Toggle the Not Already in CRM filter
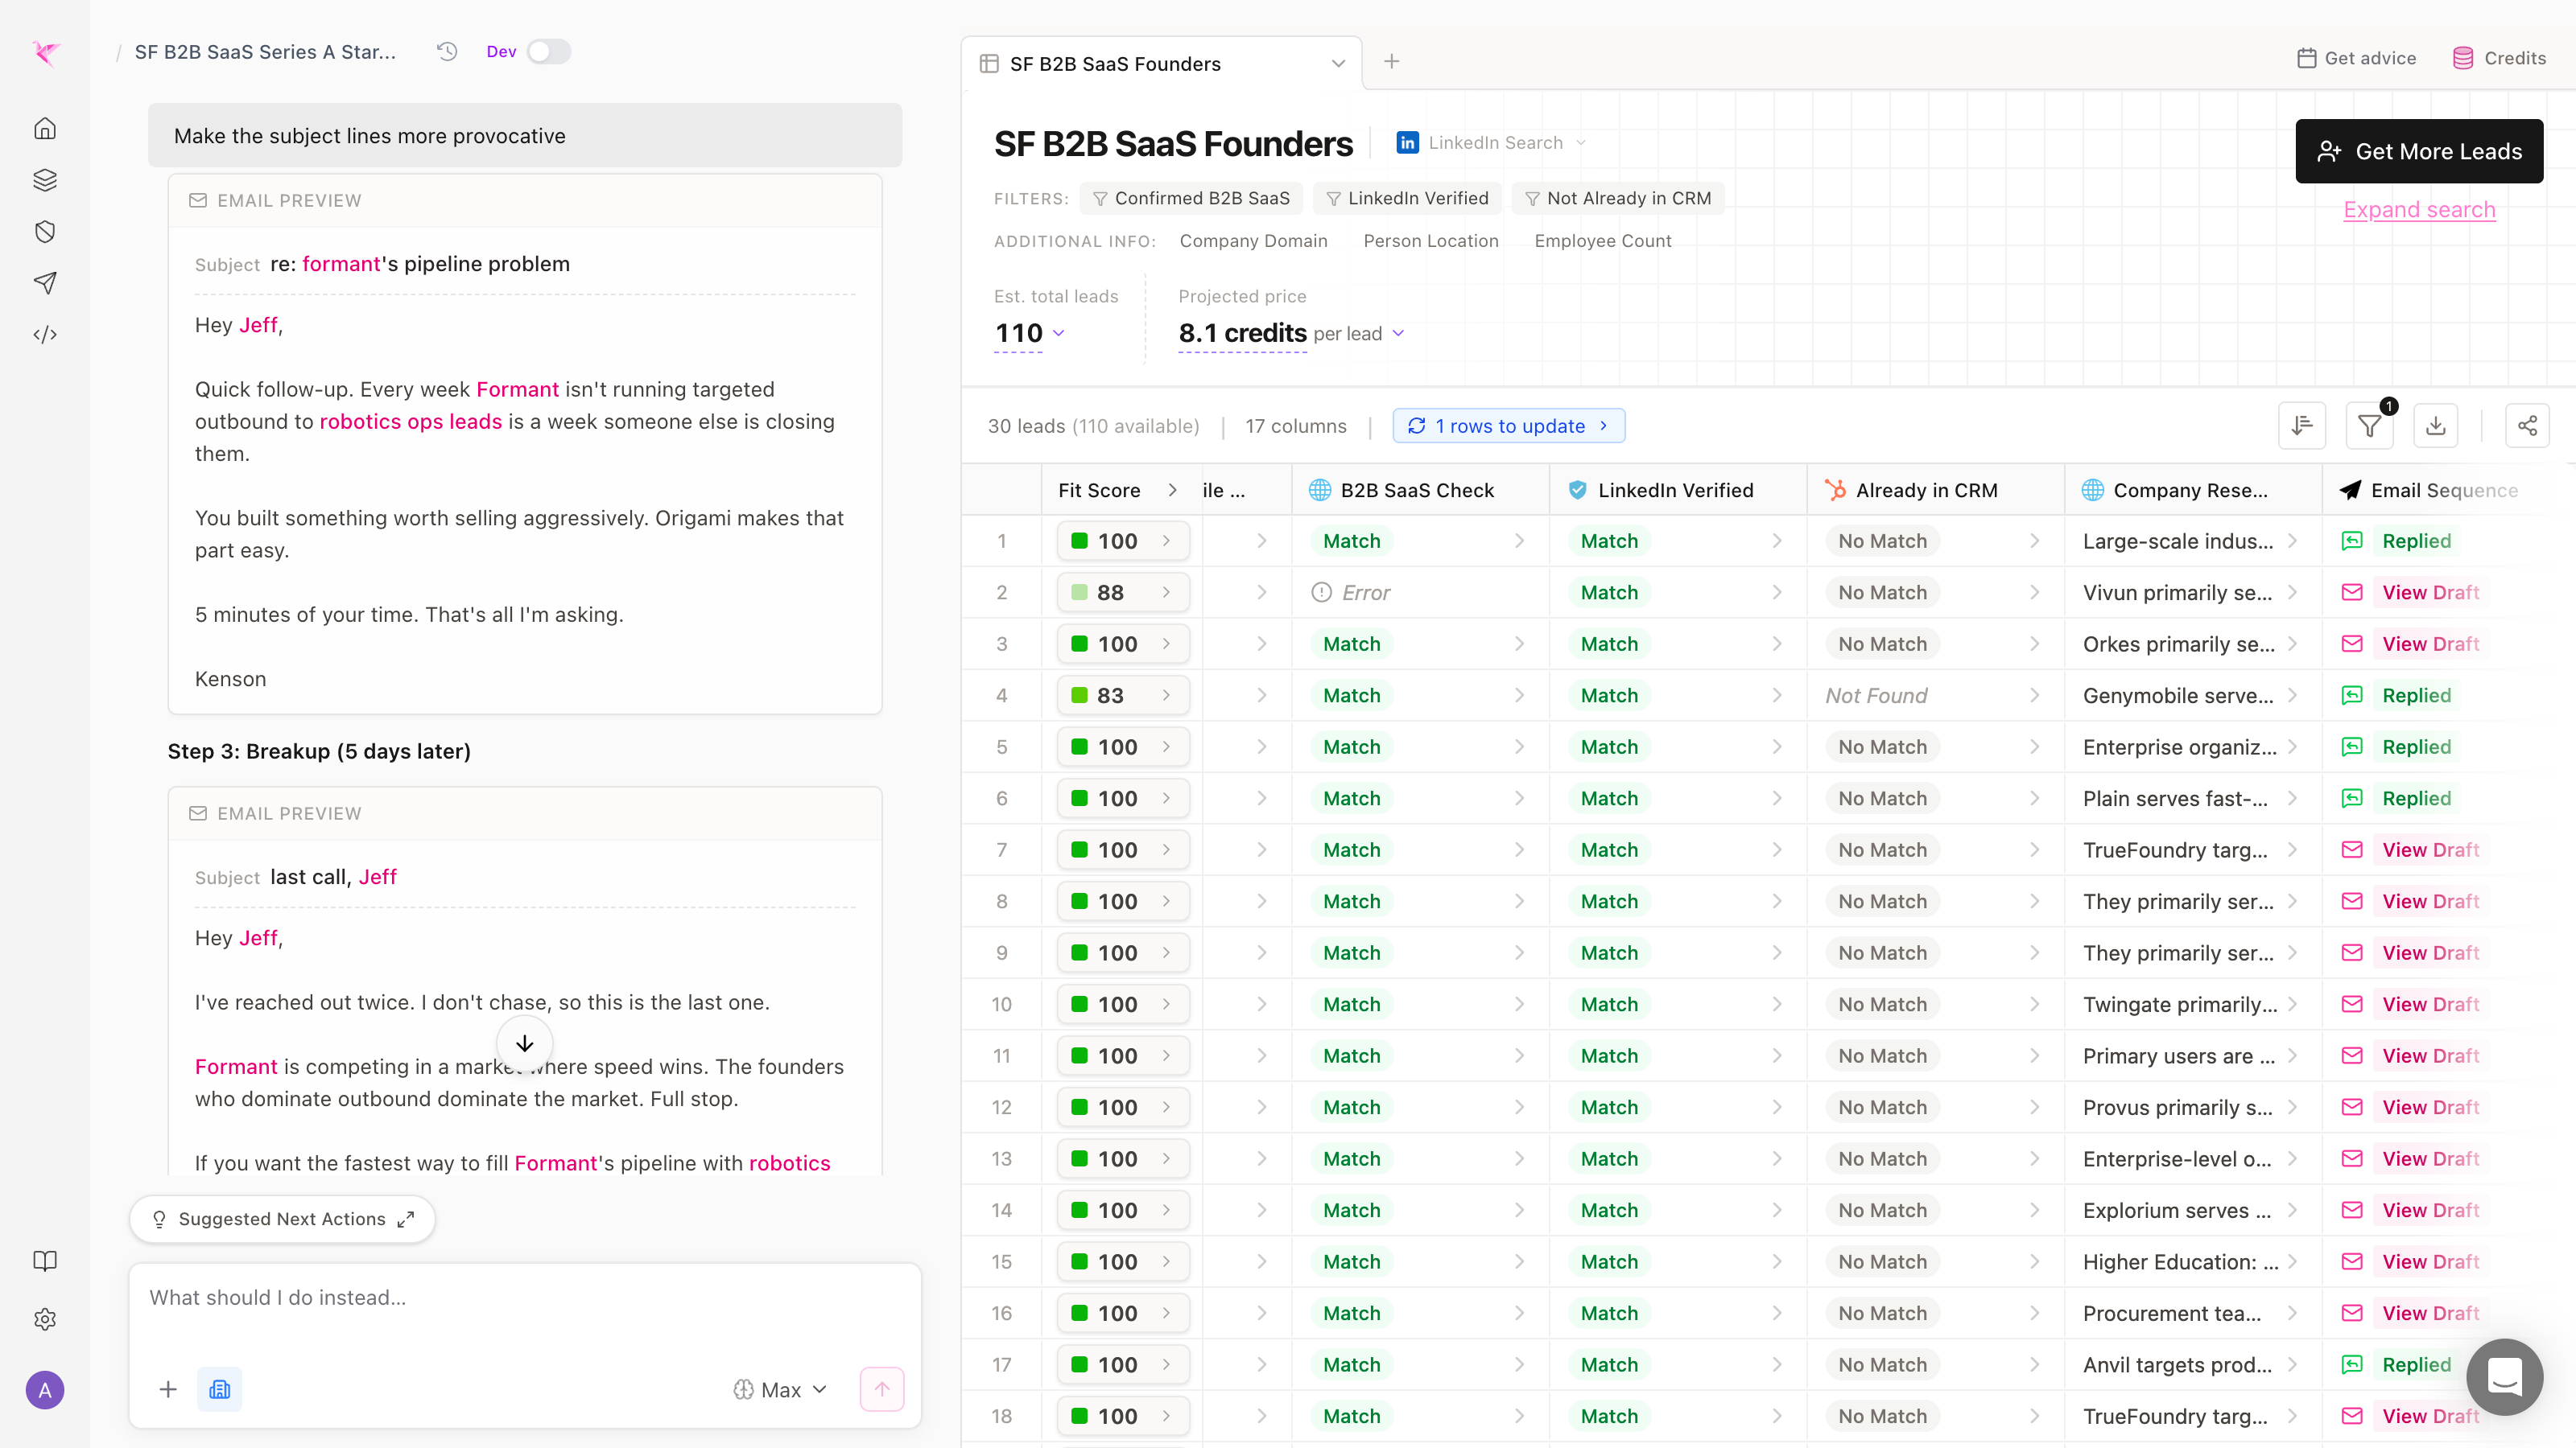 coord(1618,198)
